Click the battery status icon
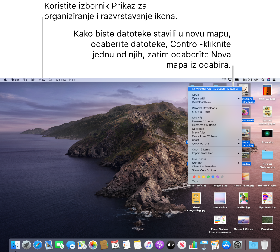This screenshot has height=252, width=280. tap(237, 80)
